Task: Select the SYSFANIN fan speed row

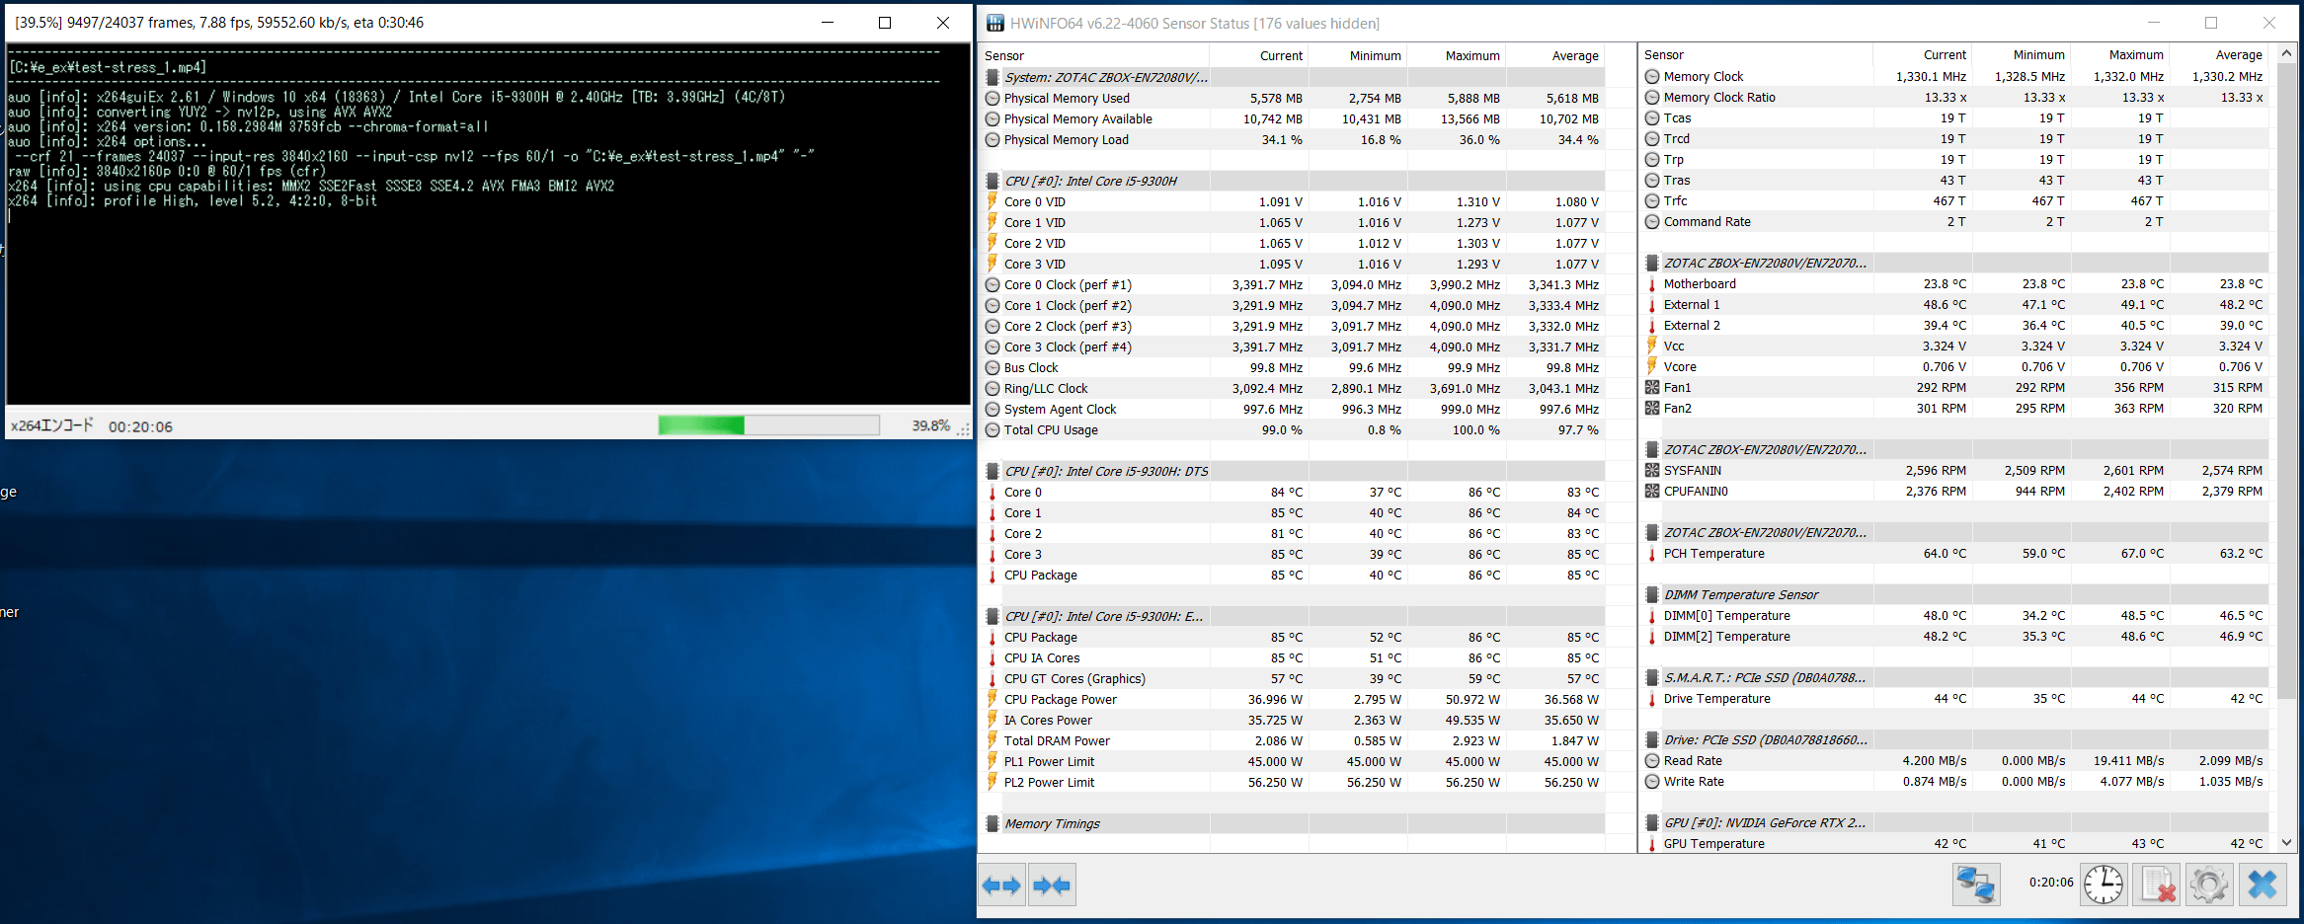Action: point(1692,471)
